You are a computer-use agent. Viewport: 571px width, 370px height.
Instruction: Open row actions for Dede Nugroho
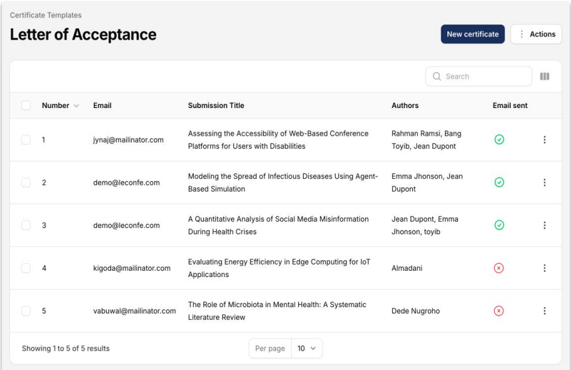tap(545, 311)
